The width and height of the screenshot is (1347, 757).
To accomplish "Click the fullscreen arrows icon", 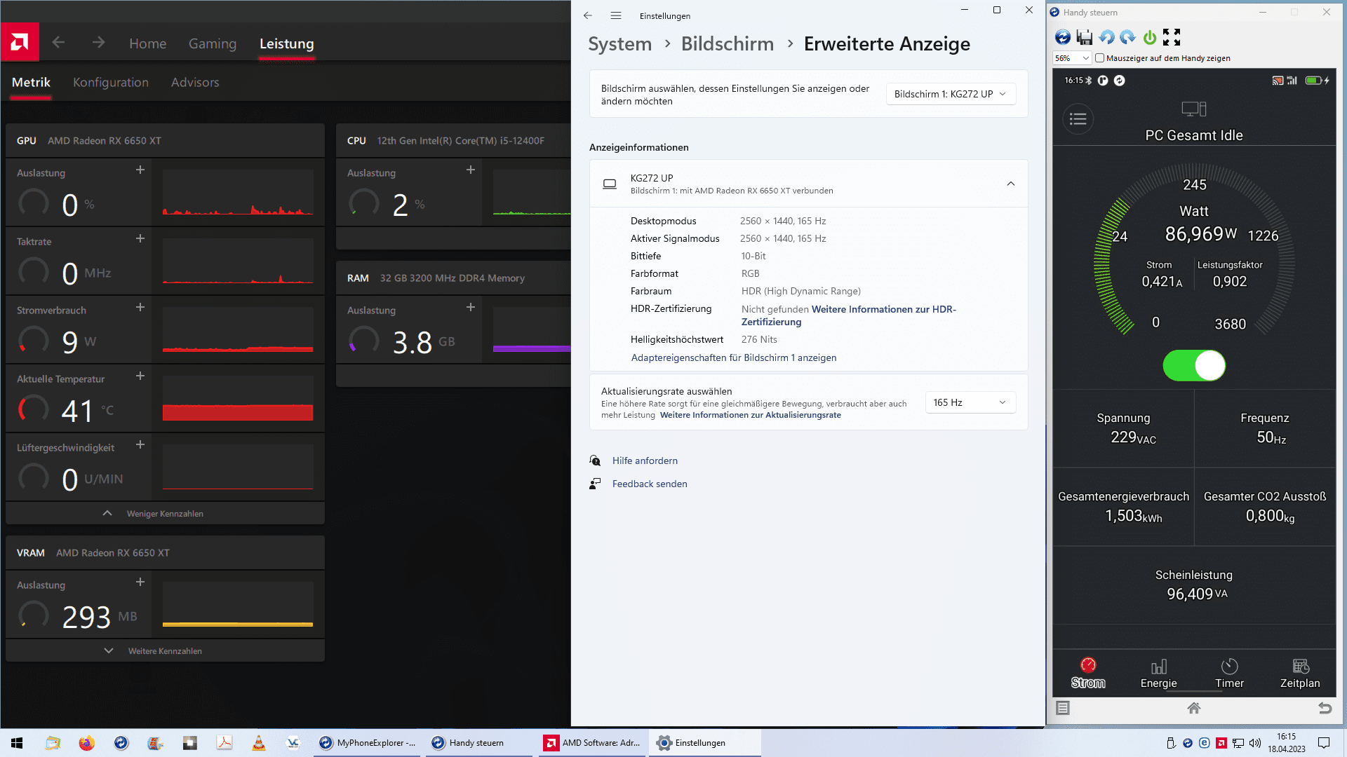I will tap(1172, 37).
